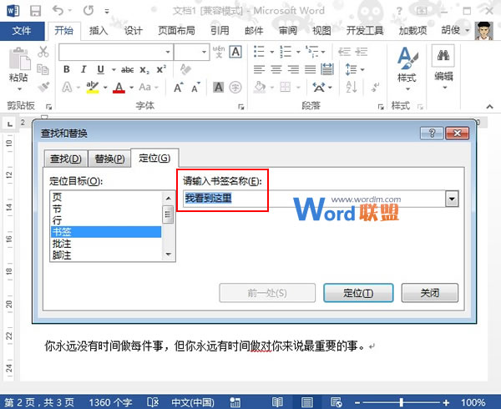
Task: Click the Phonetic Guide wén icon
Action: click(x=219, y=52)
